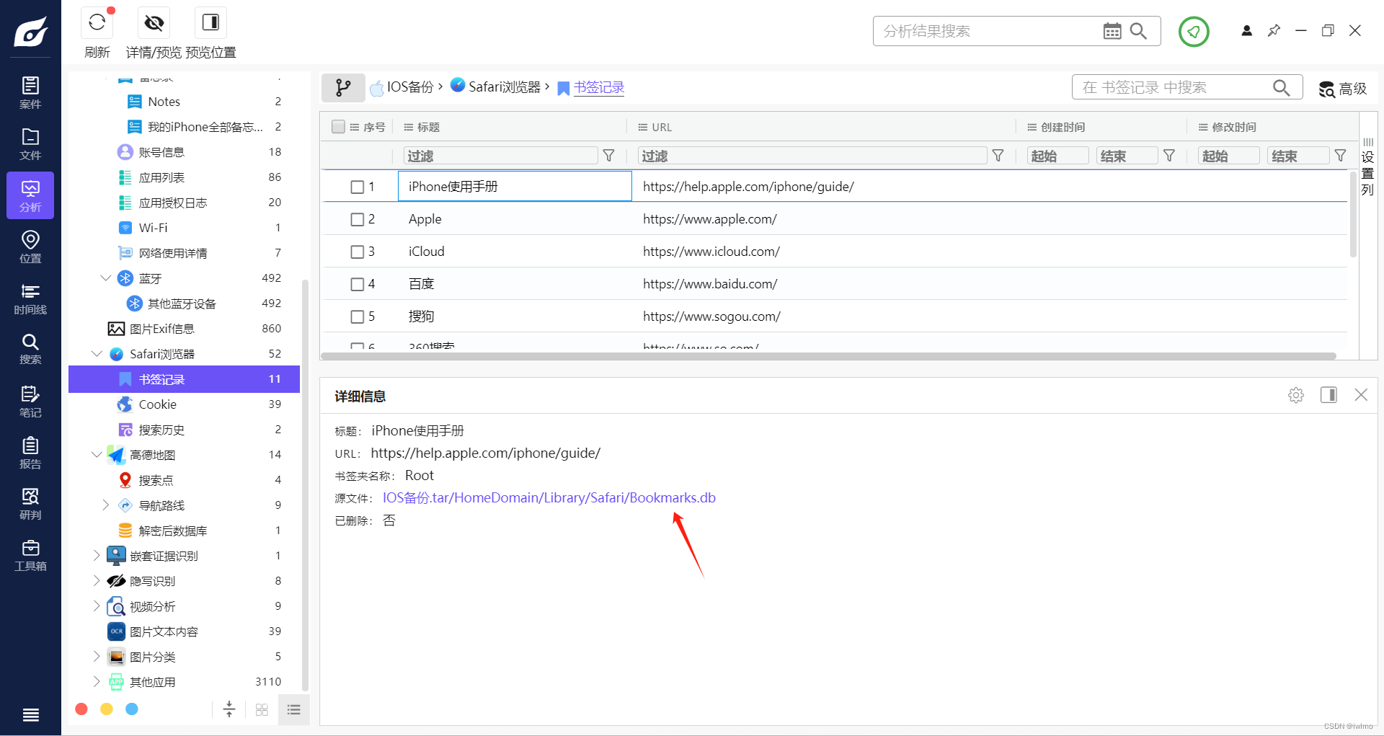Open the user account icon
Screen dimensions: 1384x736
click(x=1246, y=30)
